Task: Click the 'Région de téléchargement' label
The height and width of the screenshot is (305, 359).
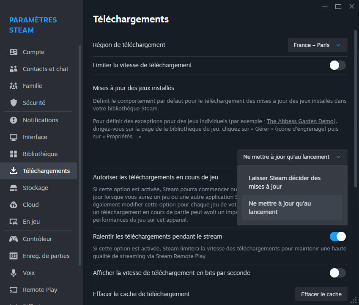Action: 129,45
